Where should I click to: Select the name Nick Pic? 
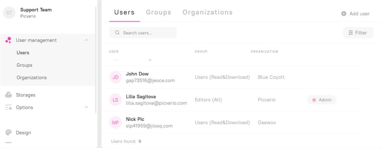(135, 119)
